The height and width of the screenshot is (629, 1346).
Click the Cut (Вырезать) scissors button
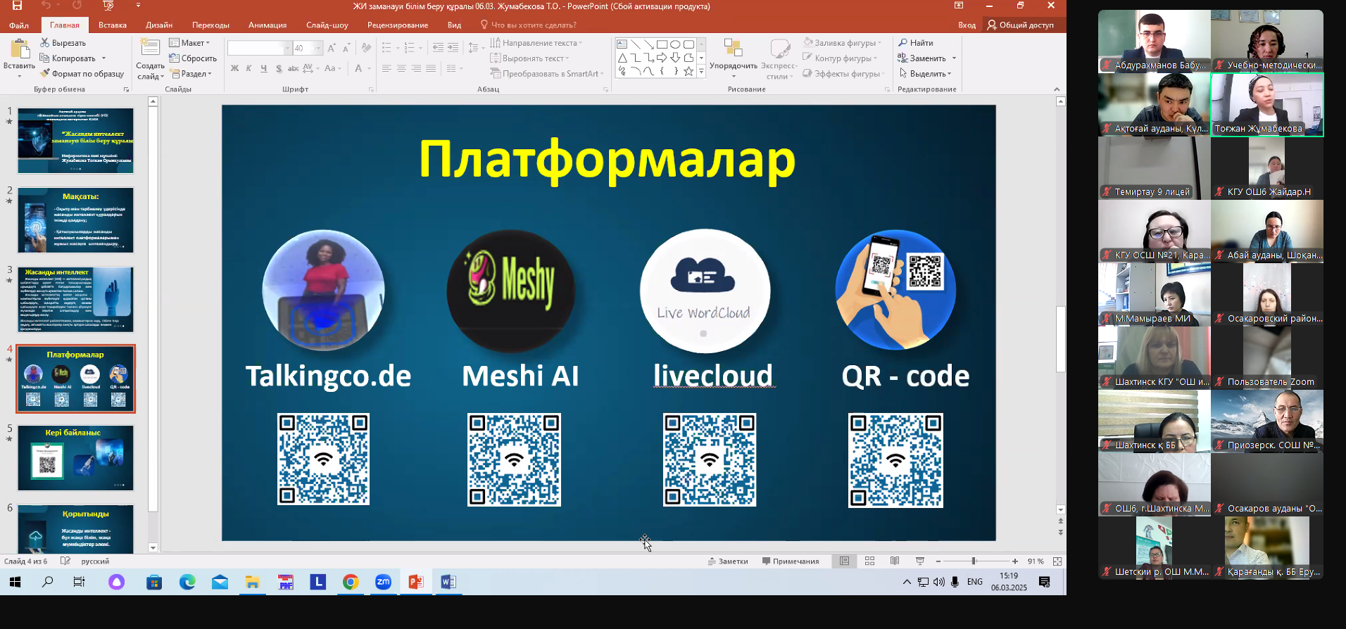pyautogui.click(x=63, y=43)
